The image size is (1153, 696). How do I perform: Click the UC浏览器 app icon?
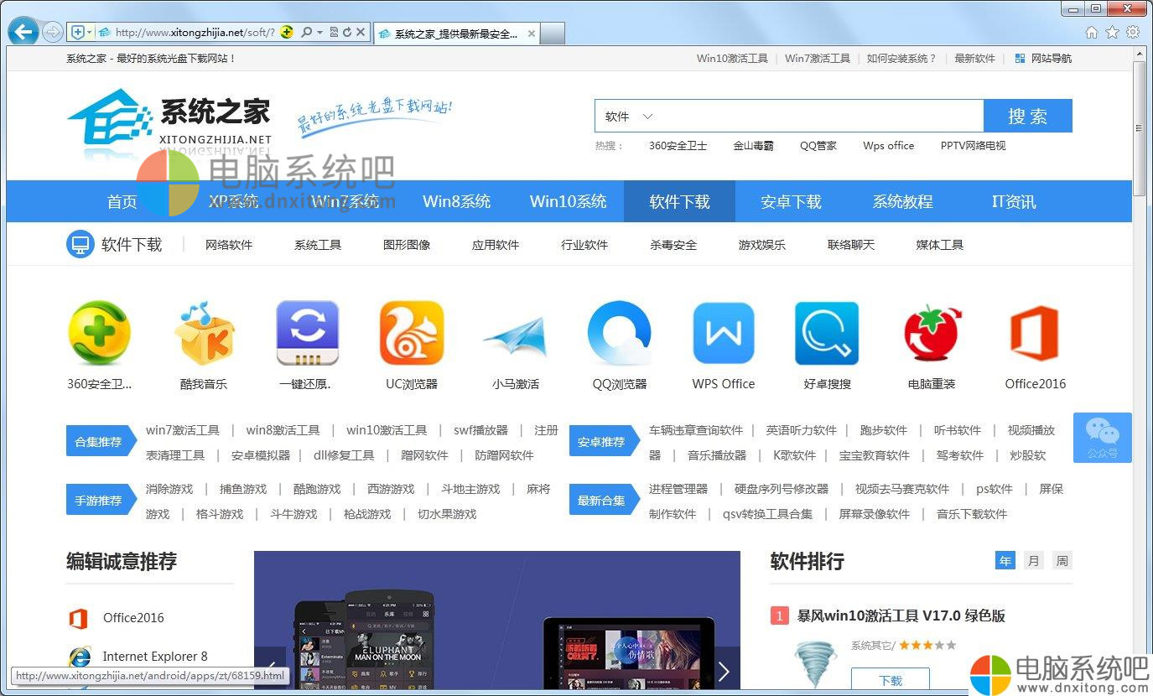[412, 334]
